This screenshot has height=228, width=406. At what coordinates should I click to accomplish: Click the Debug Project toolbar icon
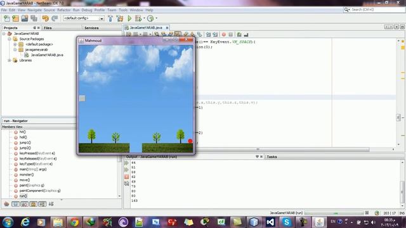138,18
